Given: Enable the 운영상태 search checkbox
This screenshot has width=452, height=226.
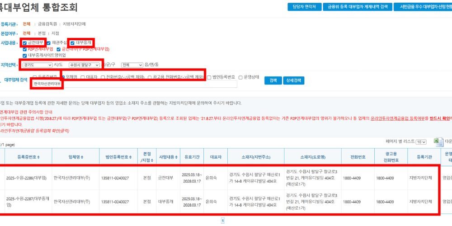Looking at the screenshot, I should point(240,77).
